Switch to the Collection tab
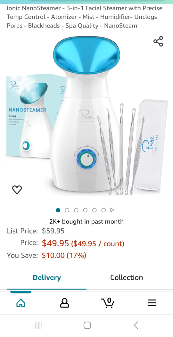This screenshot has width=173, height=337. 127,277
